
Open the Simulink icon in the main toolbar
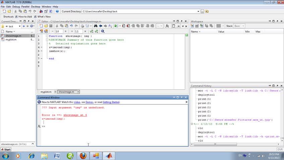[x=41, y=11]
